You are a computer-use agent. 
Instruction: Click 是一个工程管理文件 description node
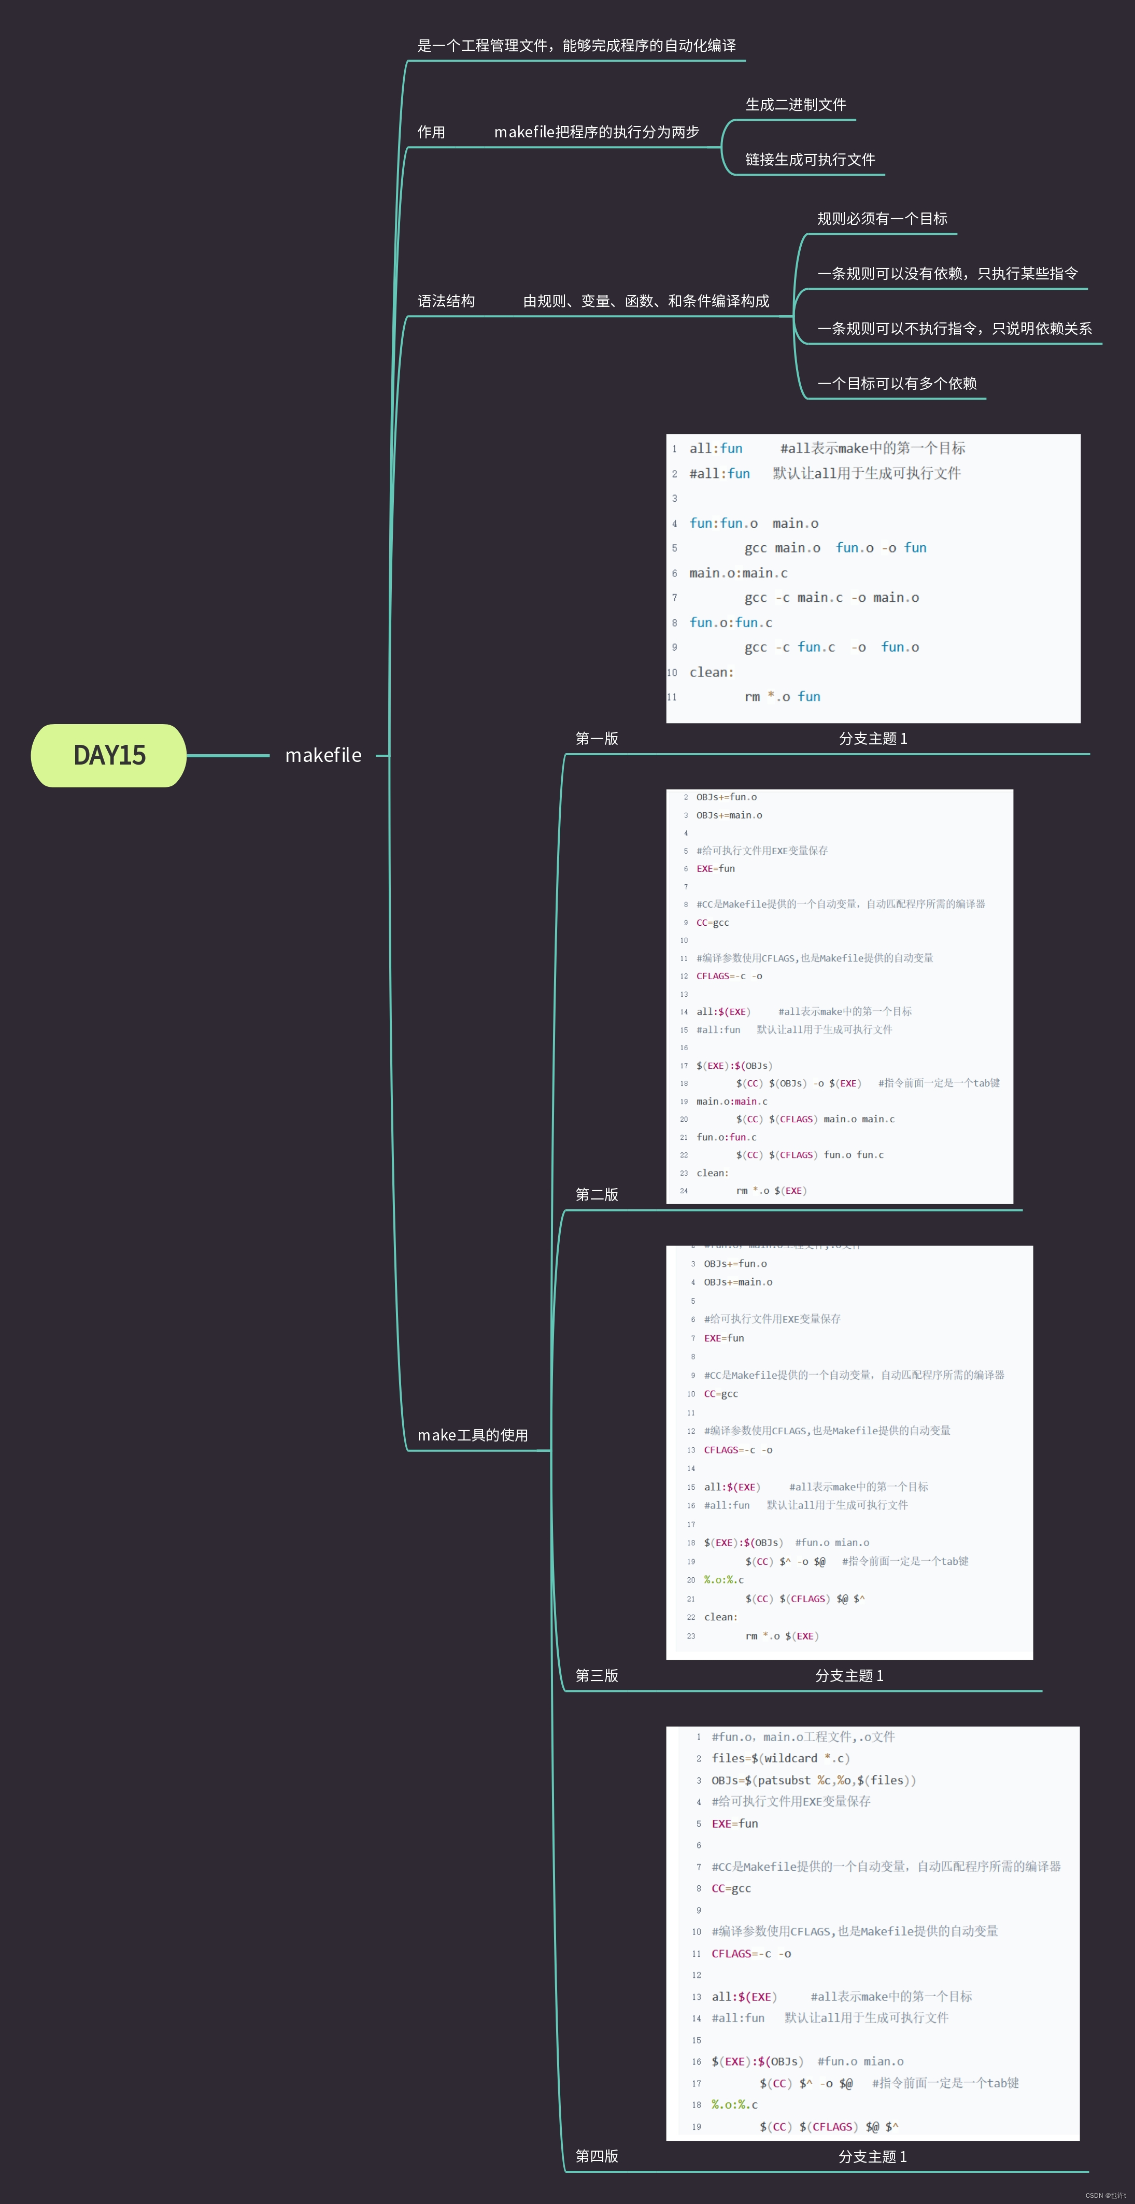576,45
